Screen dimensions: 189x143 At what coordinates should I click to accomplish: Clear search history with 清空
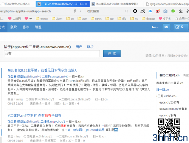(186, 75)
